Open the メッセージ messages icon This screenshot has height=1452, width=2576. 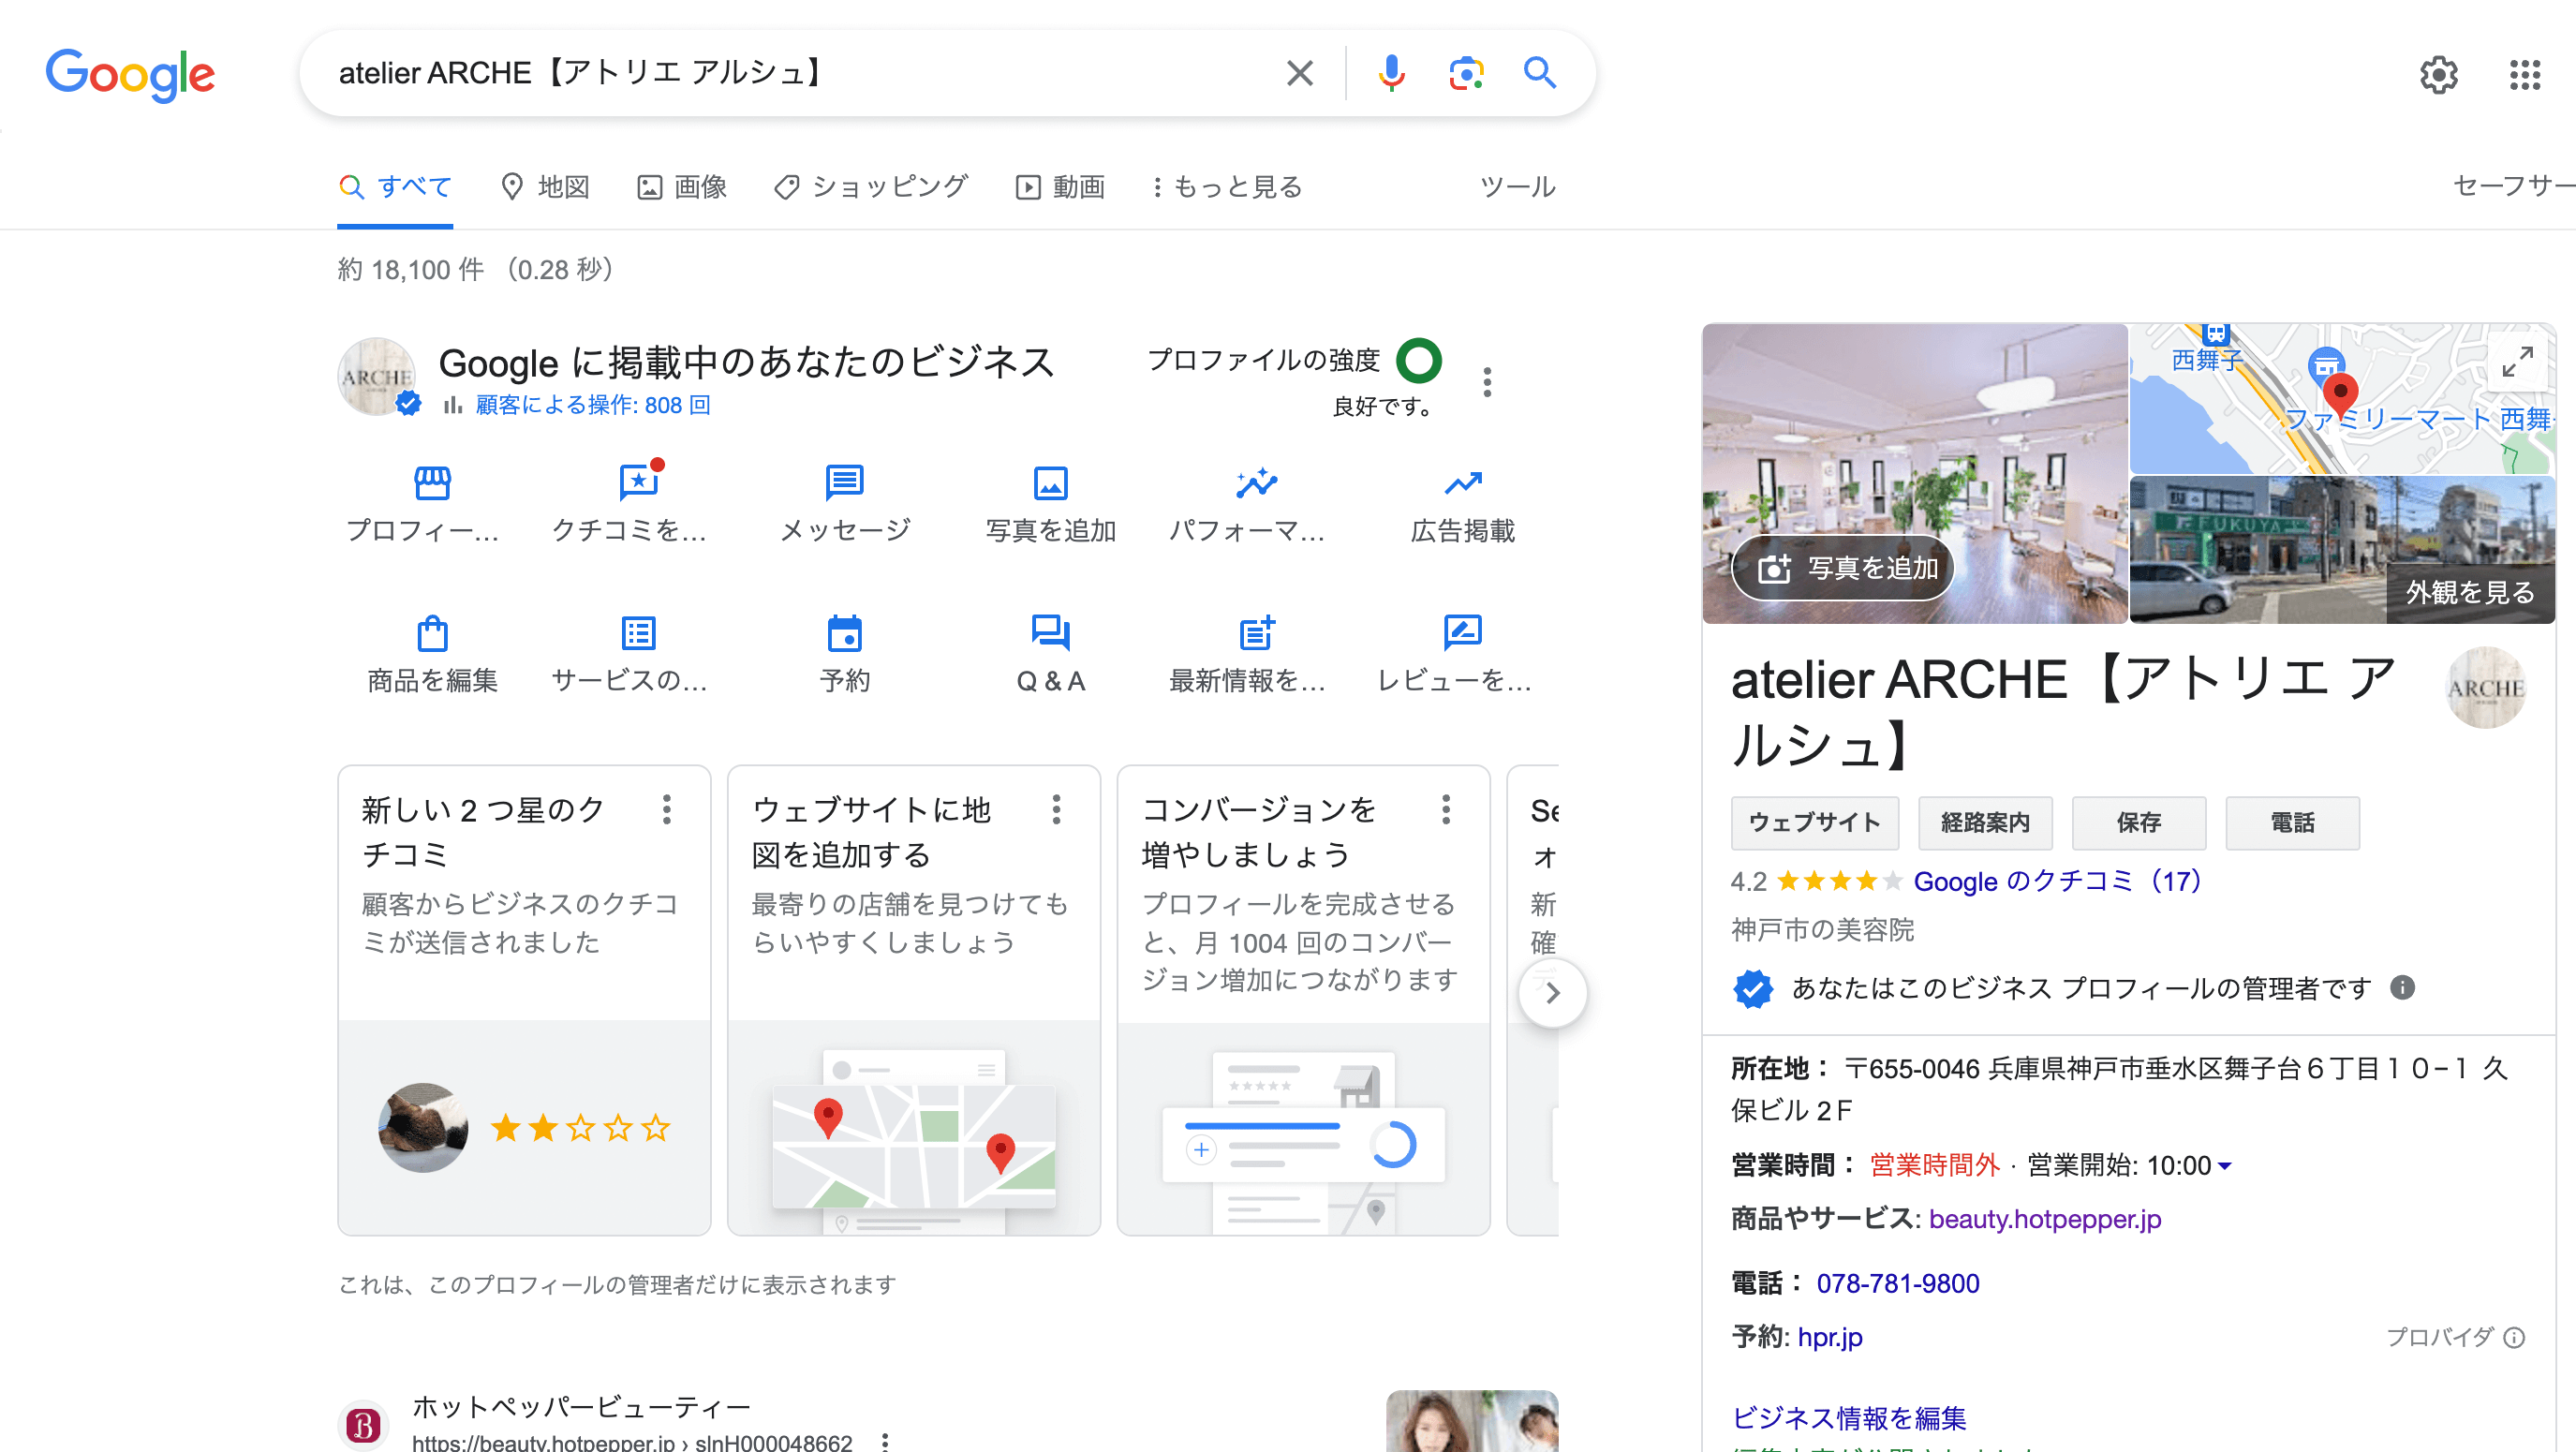(844, 483)
